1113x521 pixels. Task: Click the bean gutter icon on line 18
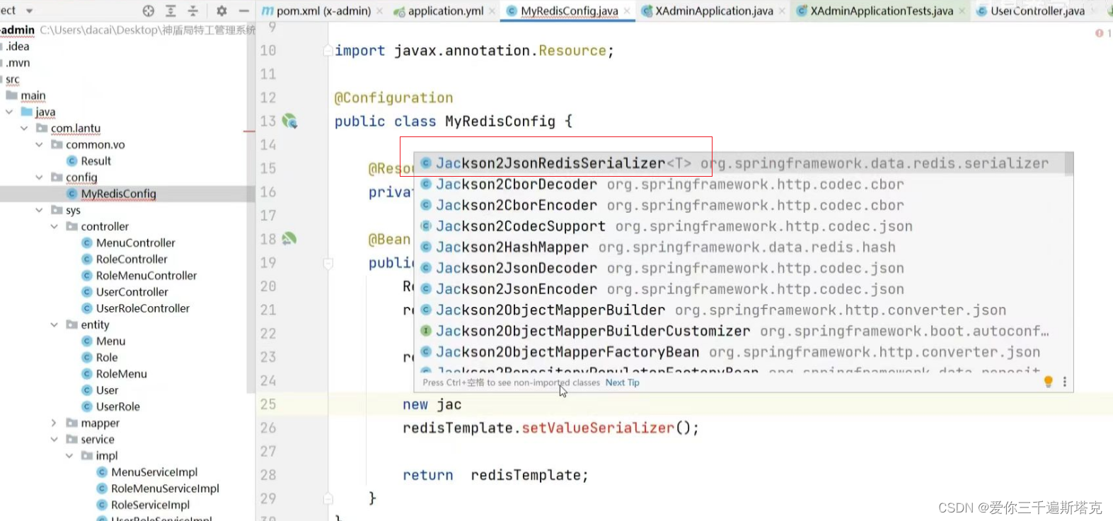point(289,239)
